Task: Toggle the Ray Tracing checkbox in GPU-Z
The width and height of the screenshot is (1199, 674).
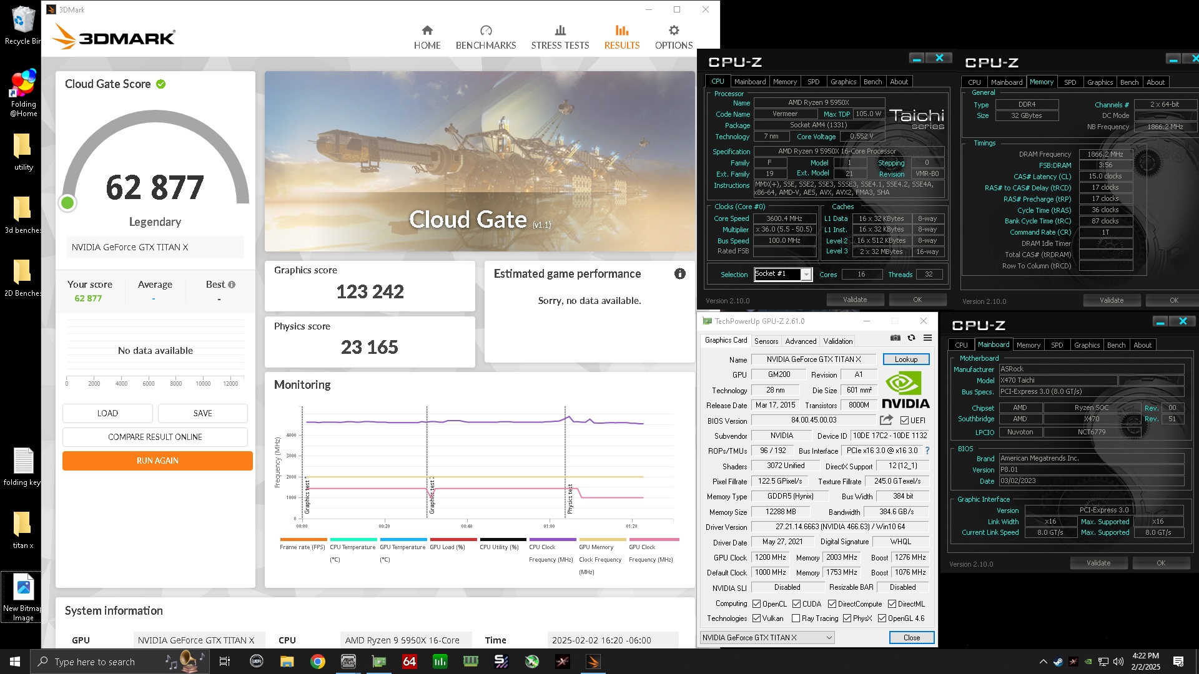Action: (796, 618)
